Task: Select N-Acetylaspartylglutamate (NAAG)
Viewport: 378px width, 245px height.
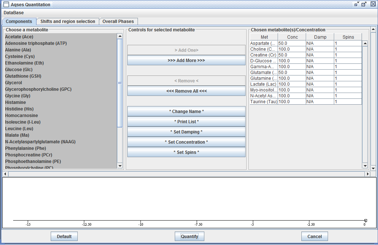Action: pos(61,142)
